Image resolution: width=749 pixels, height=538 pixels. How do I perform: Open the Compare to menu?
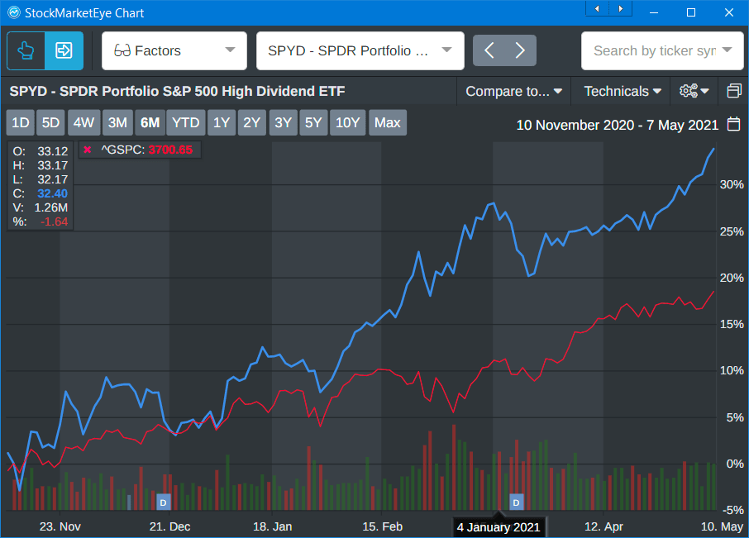513,91
